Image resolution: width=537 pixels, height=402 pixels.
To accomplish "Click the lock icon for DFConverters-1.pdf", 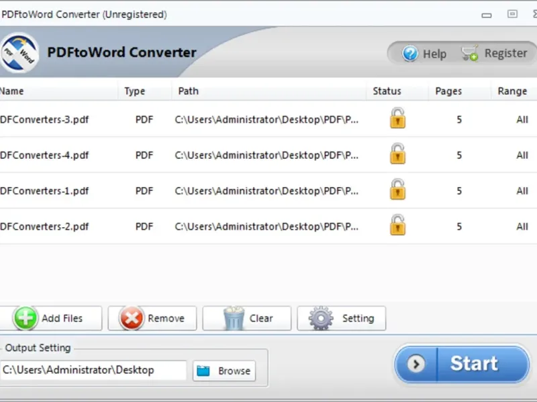I will [x=397, y=189].
